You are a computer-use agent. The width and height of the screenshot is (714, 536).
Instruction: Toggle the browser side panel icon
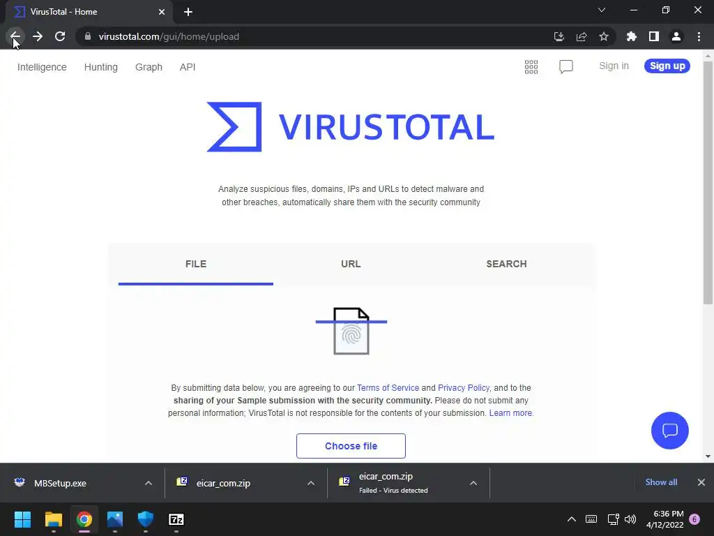click(654, 36)
